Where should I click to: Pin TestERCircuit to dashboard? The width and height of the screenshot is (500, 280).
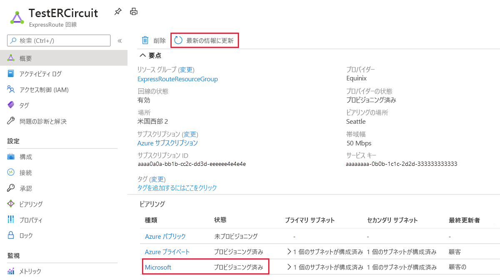[x=118, y=12]
